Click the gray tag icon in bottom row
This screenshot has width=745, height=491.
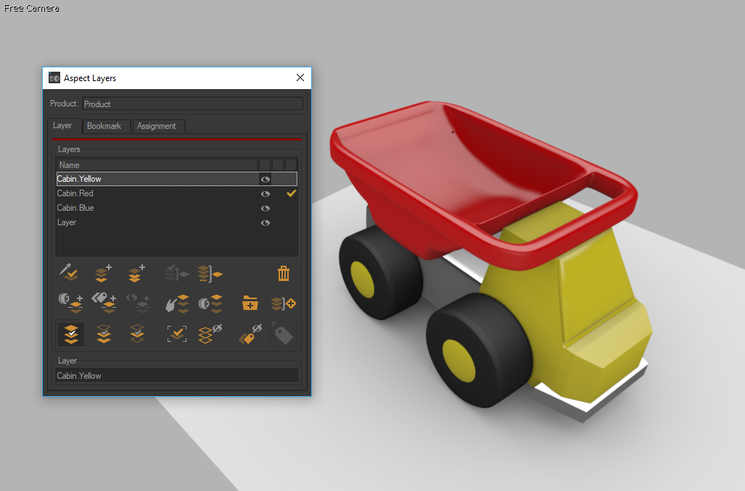[284, 334]
